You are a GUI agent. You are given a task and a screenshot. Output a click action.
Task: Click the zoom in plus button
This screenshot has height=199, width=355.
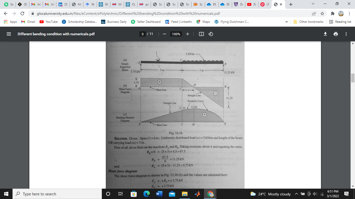[x=188, y=34]
